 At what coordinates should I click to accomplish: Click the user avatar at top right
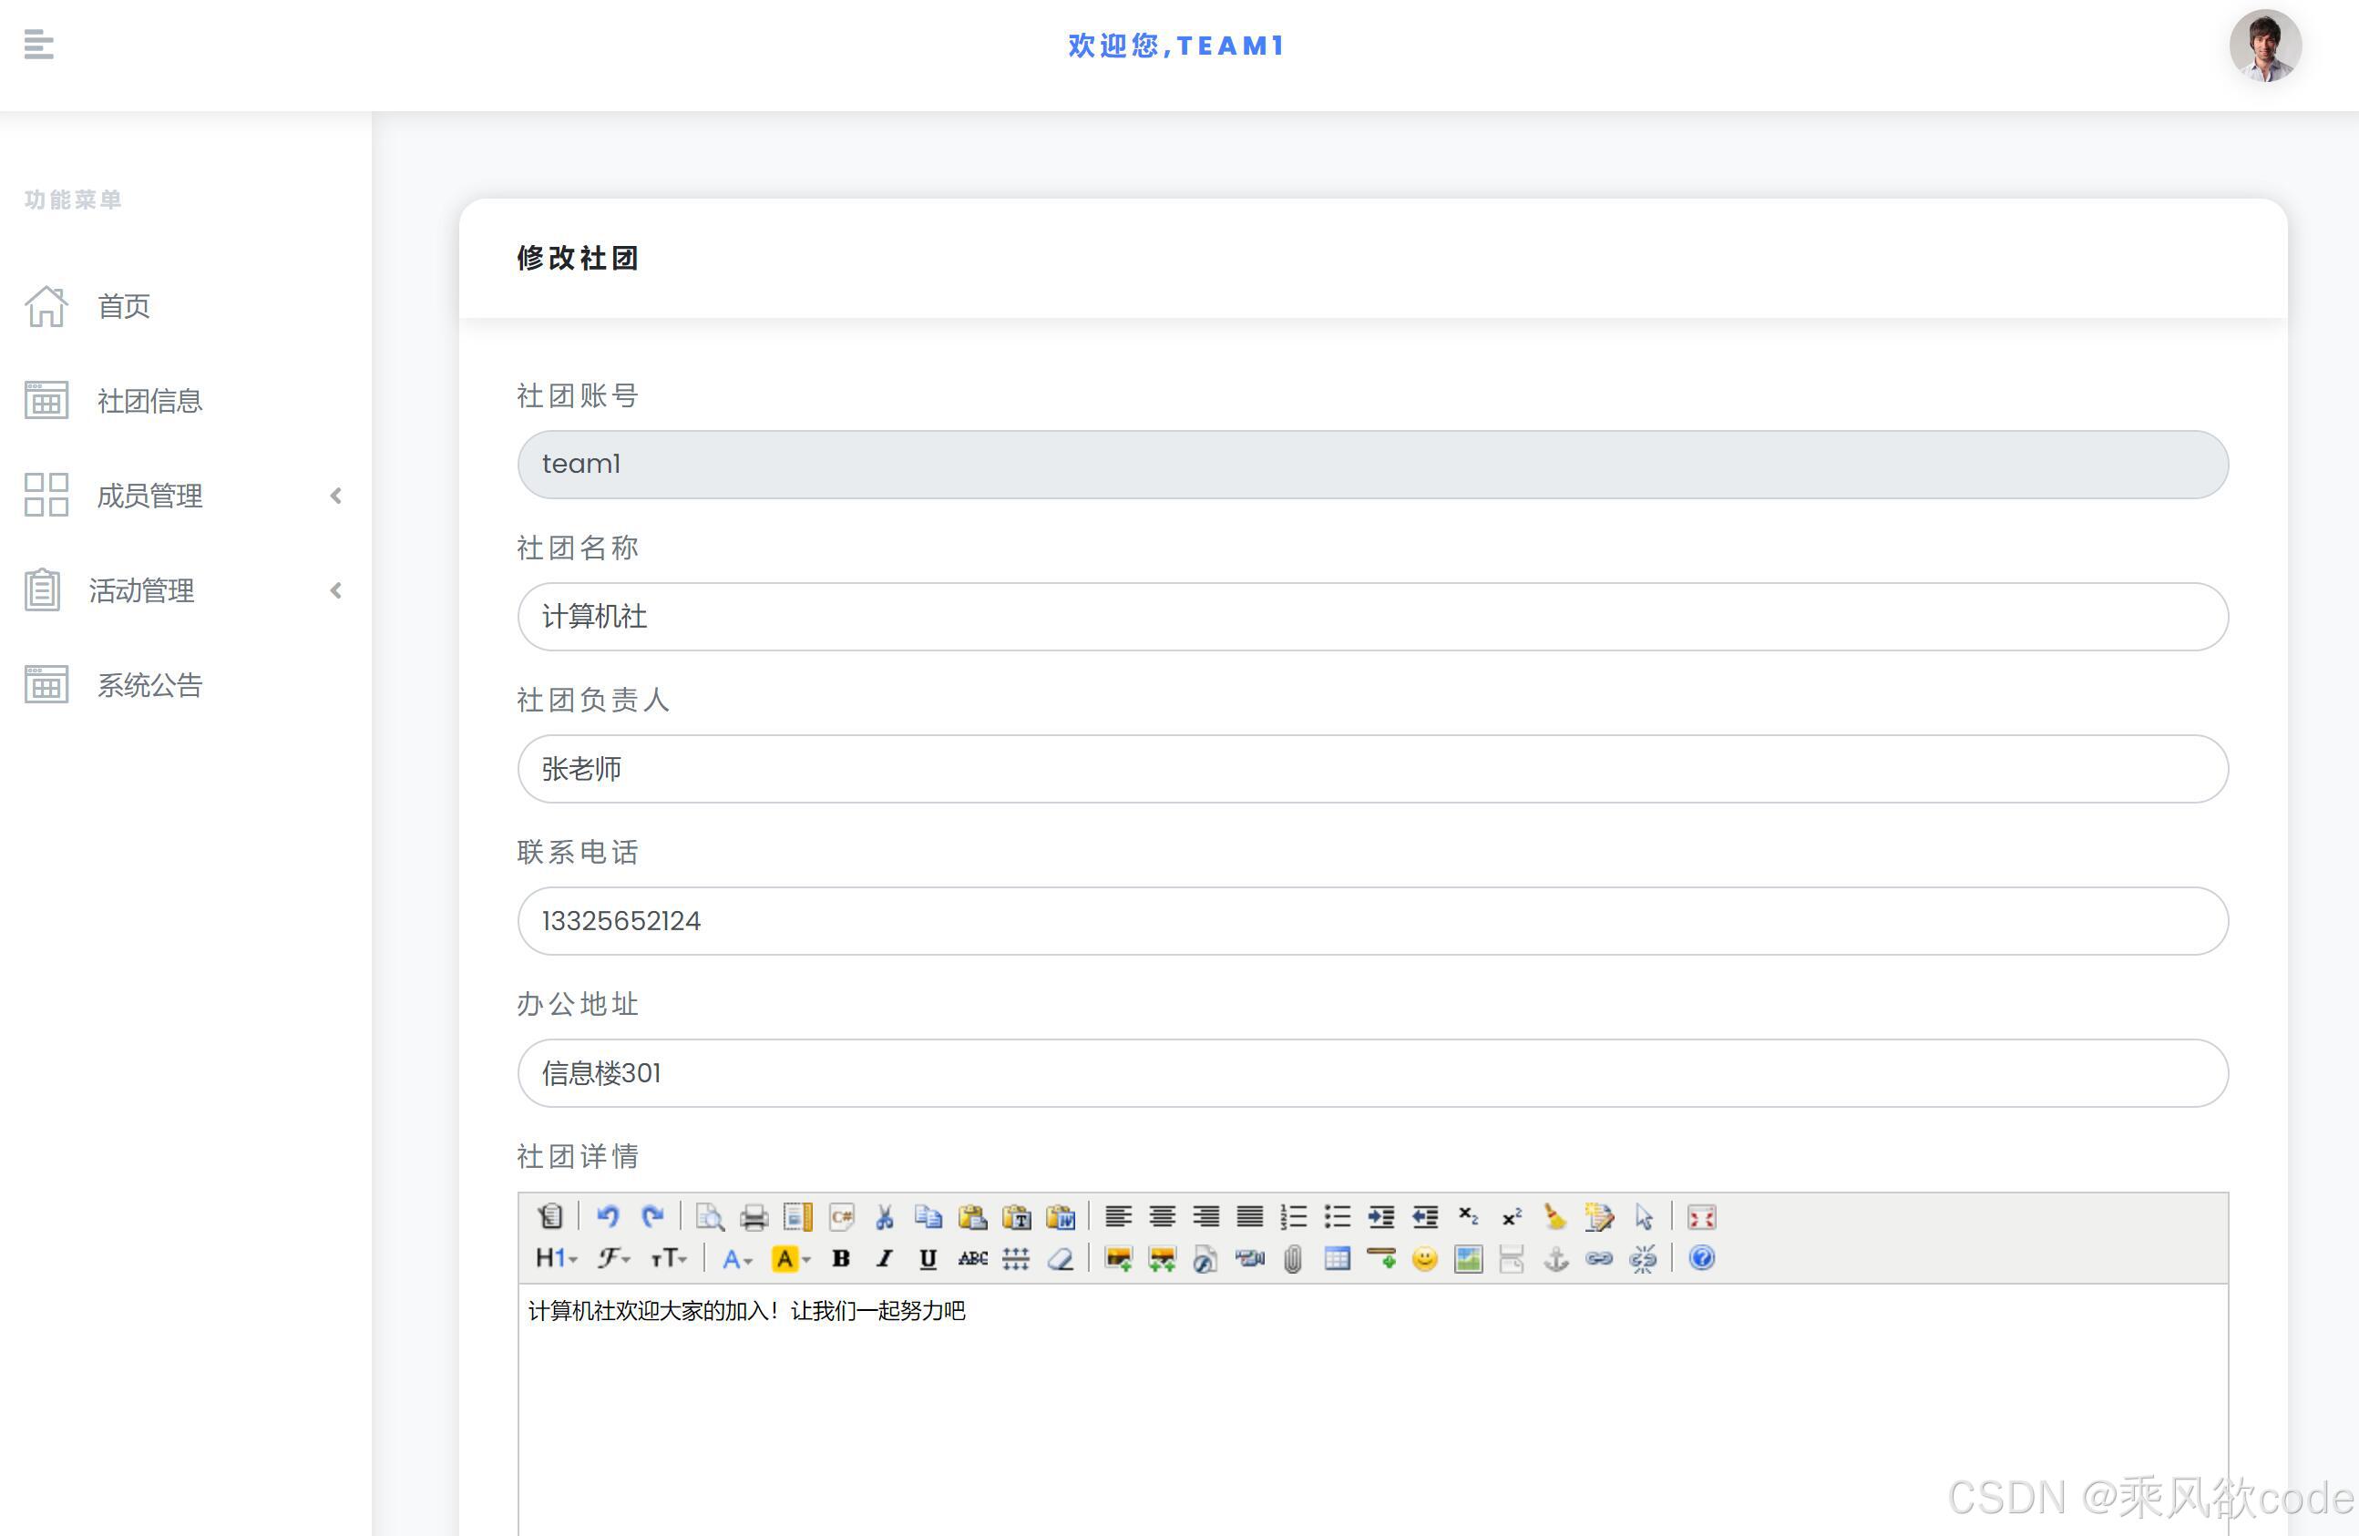2266,46
